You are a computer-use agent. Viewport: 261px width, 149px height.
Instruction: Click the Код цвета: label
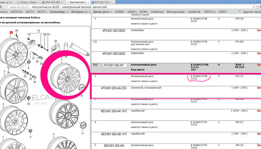[138, 70]
